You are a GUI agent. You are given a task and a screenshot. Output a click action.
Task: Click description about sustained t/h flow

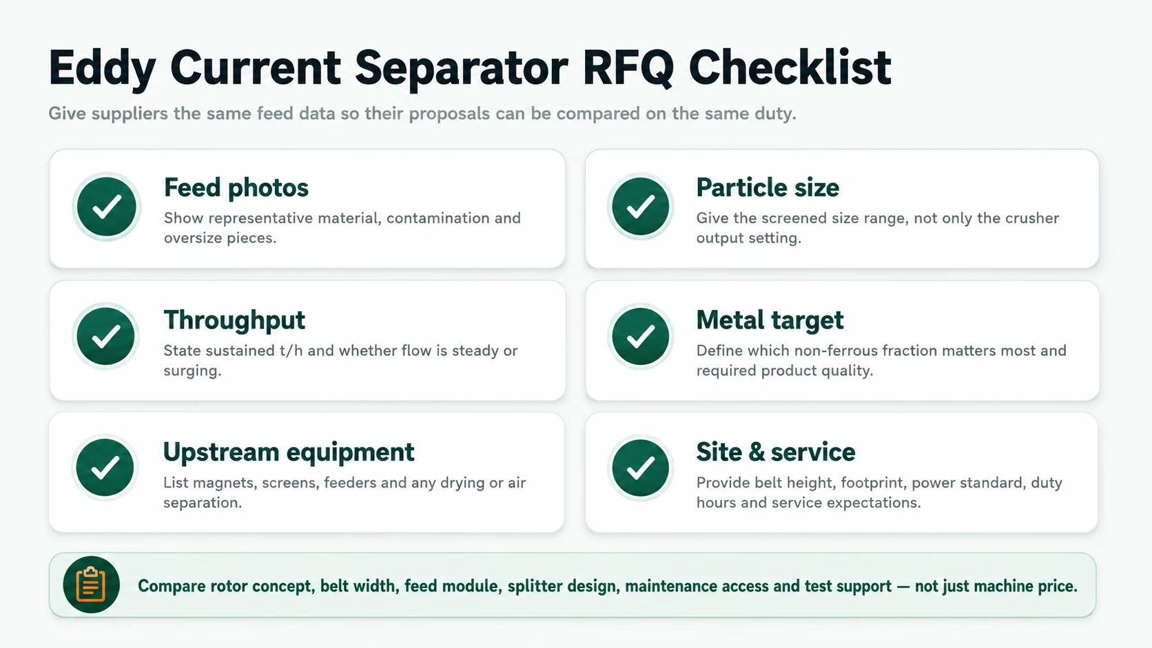[x=340, y=360]
